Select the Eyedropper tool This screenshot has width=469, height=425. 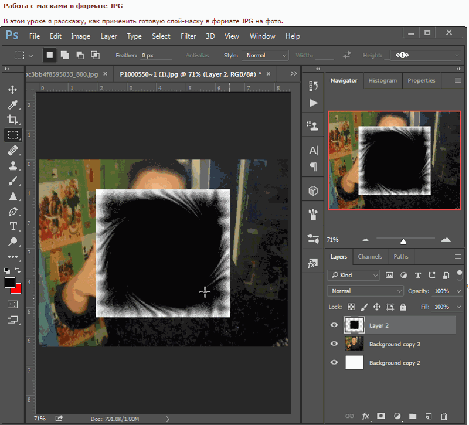point(12,105)
